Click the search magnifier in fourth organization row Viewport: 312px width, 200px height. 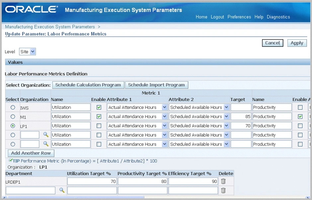point(46,135)
